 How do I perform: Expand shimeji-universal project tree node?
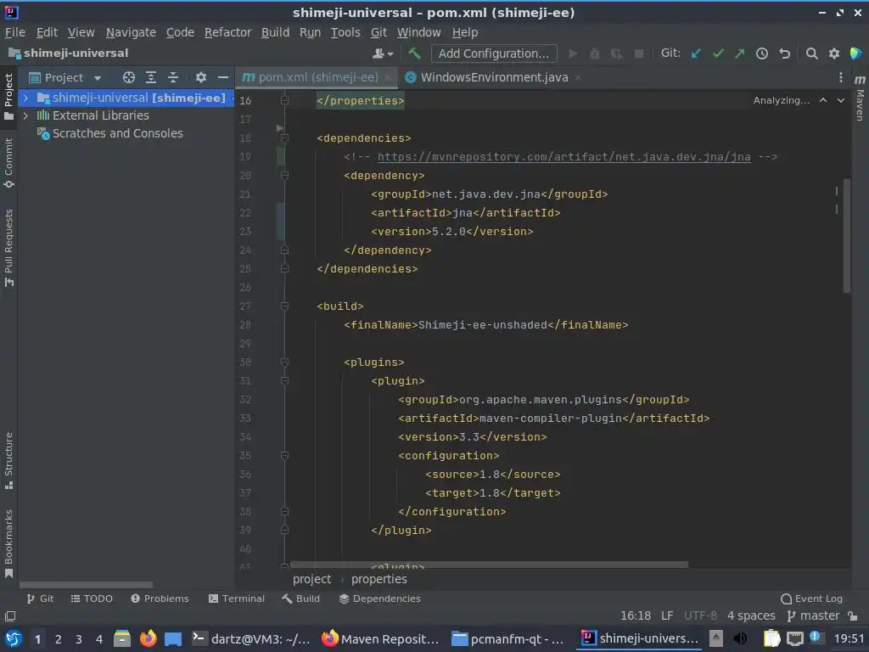coord(25,98)
